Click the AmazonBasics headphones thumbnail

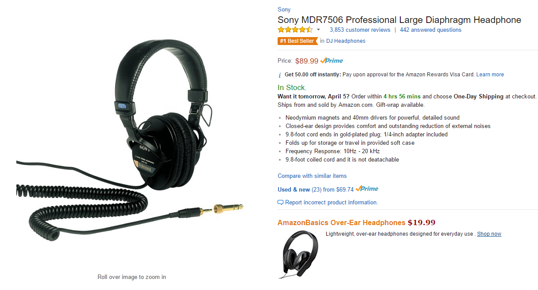[x=298, y=254]
